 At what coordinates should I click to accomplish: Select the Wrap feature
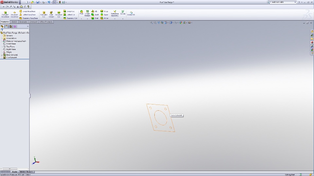(x=104, y=11)
